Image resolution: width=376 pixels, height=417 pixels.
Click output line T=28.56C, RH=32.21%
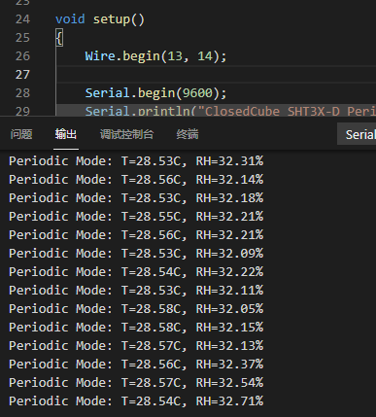coord(136,235)
